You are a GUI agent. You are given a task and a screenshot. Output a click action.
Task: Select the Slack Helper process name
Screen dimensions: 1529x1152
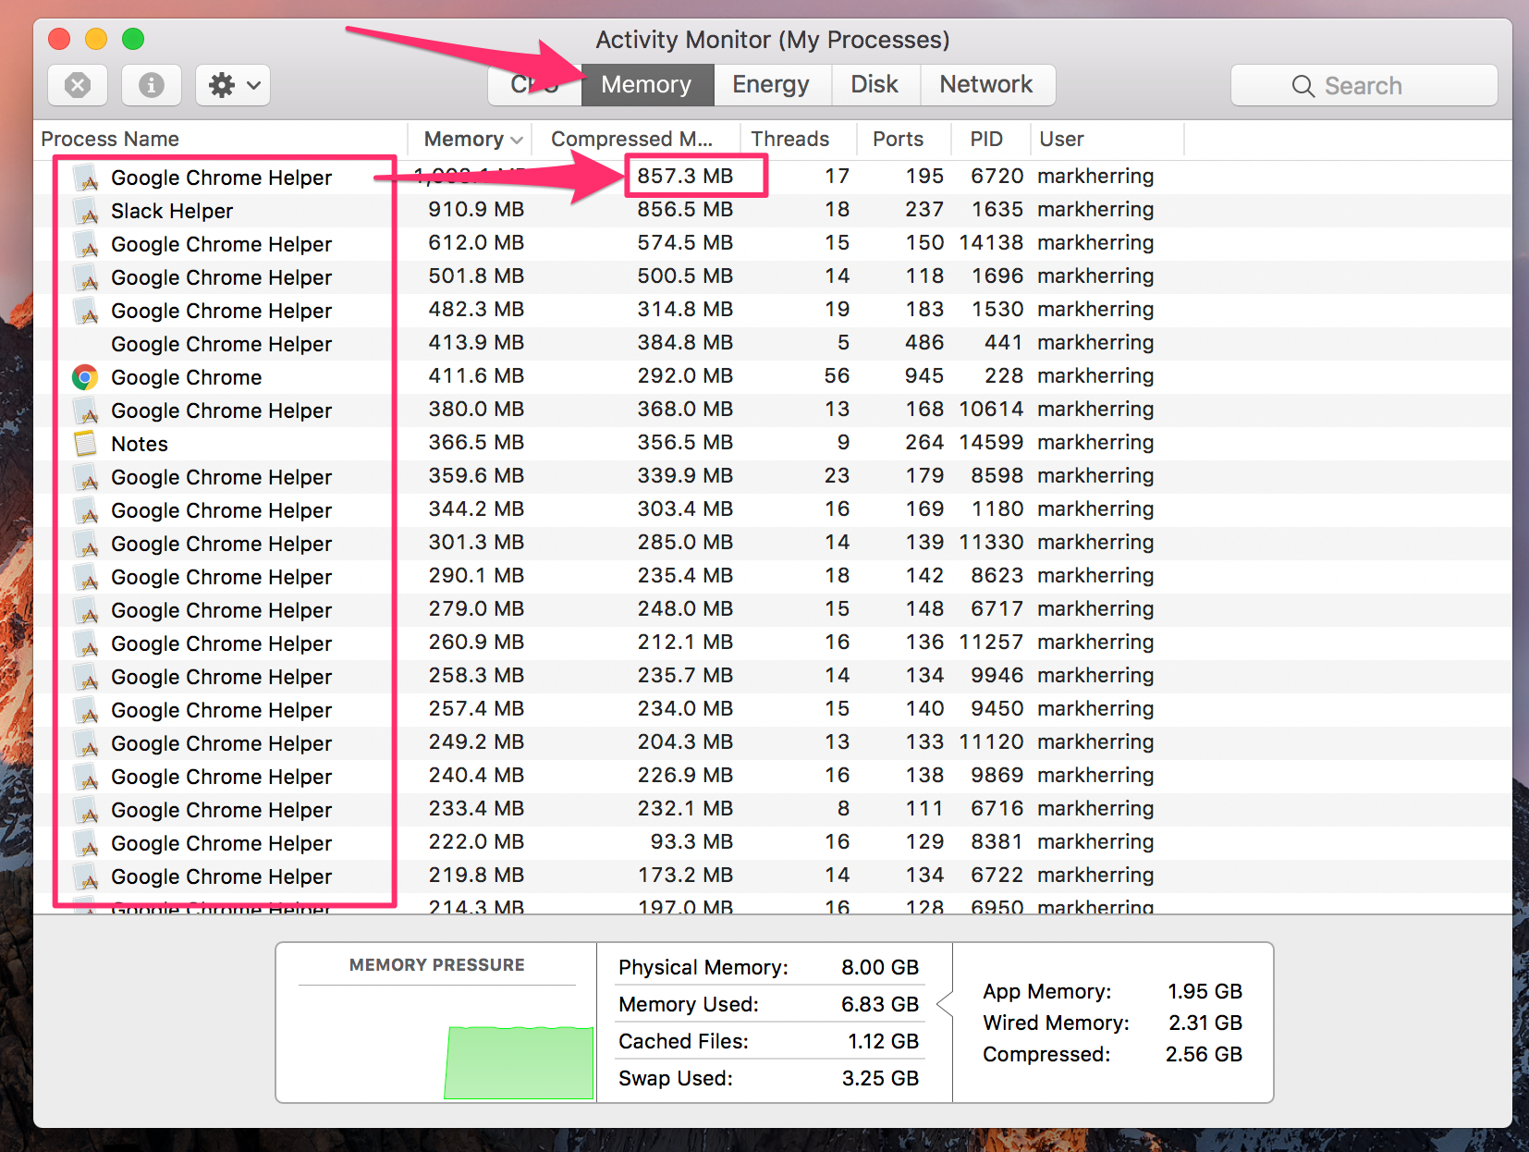pyautogui.click(x=172, y=211)
